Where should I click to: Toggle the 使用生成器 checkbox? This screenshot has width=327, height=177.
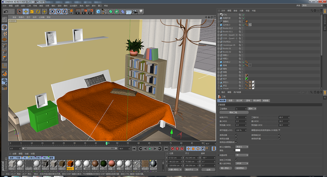pyautogui.click(x=236, y=139)
